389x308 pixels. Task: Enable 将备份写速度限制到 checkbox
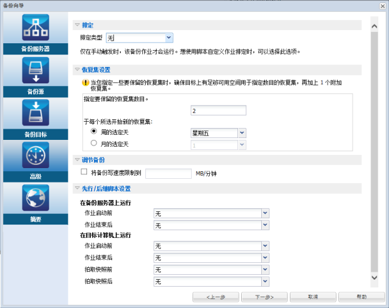pos(85,172)
